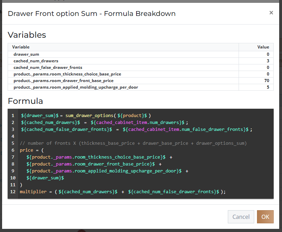Click the Variable column header
The image size is (282, 232).
tap(21, 47)
